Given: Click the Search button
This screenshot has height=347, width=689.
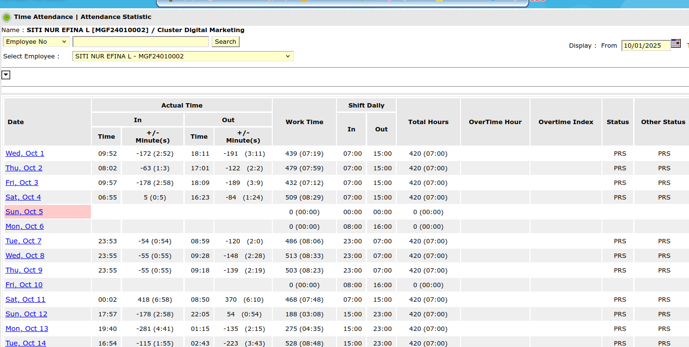Looking at the screenshot, I should [x=225, y=42].
